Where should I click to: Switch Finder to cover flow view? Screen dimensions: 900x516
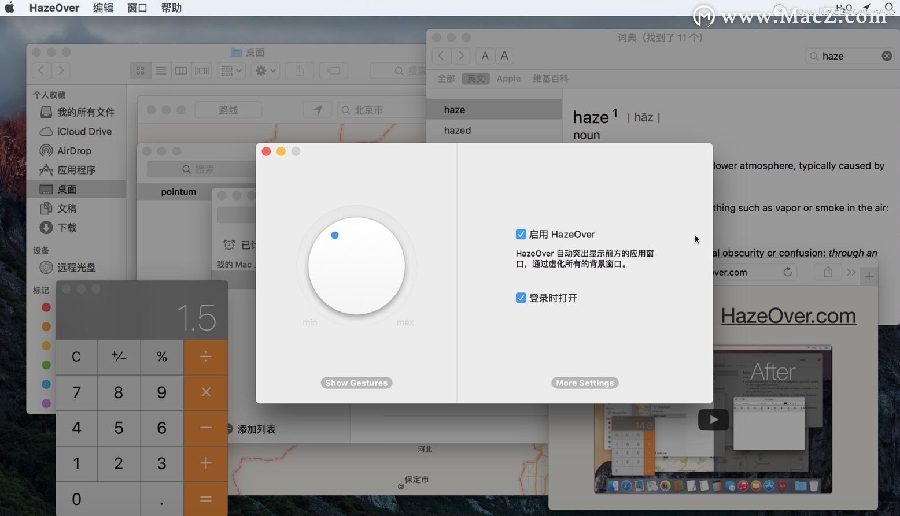coord(201,70)
